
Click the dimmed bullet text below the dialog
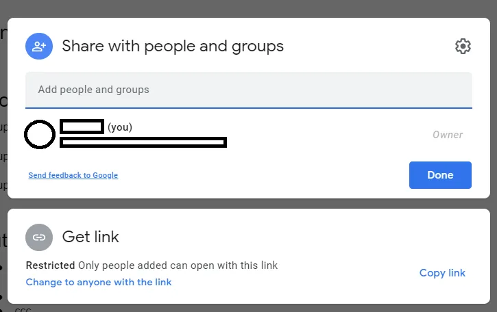[23, 309]
